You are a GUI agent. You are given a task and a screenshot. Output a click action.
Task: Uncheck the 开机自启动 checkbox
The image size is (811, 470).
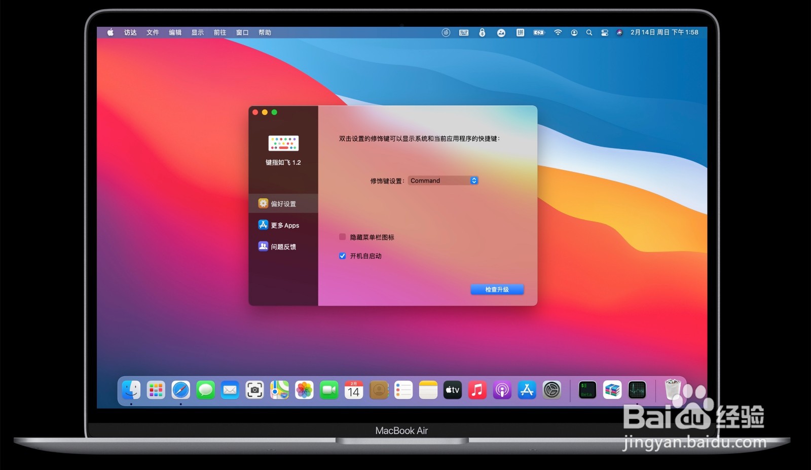(343, 256)
